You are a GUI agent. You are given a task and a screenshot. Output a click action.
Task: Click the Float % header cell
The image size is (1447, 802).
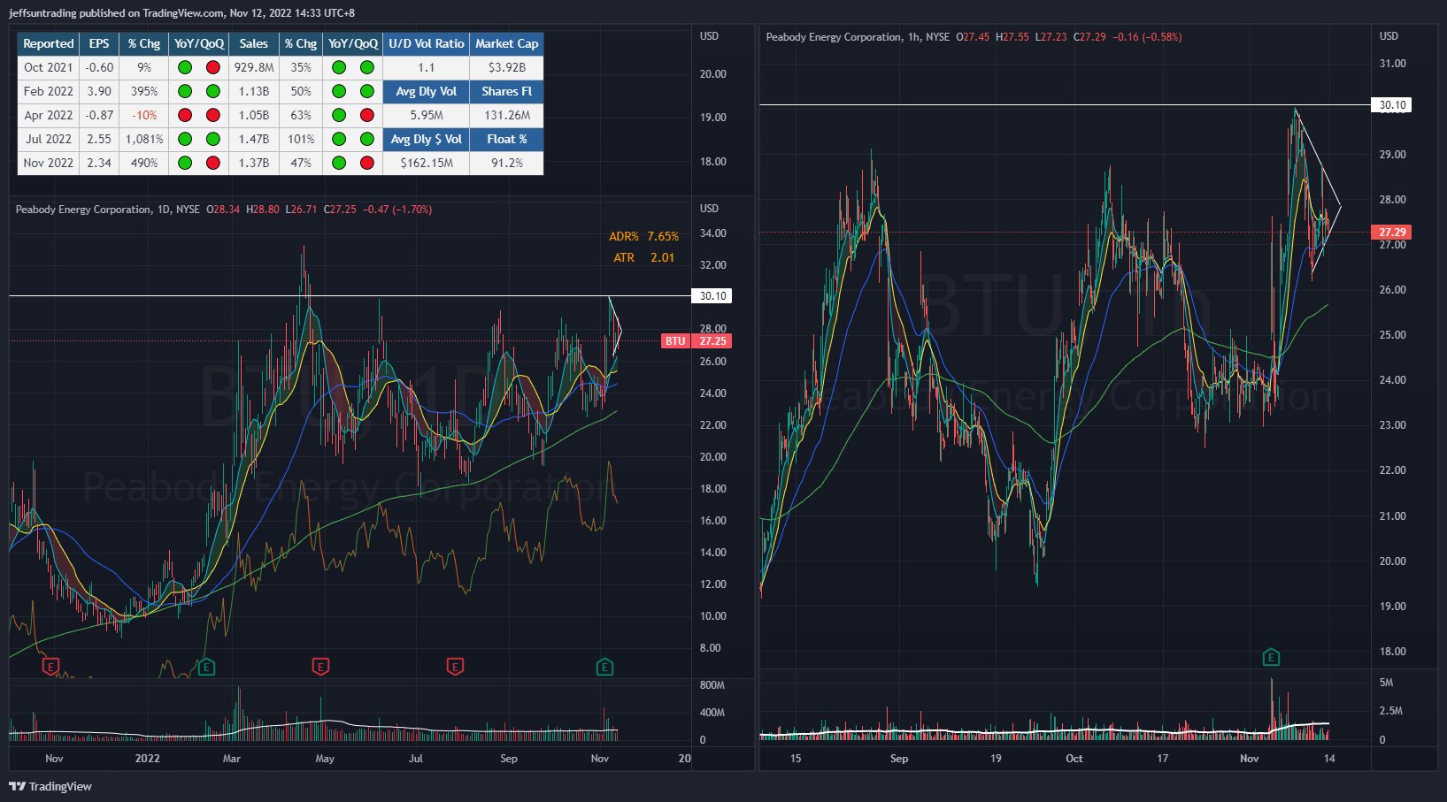pyautogui.click(x=506, y=139)
